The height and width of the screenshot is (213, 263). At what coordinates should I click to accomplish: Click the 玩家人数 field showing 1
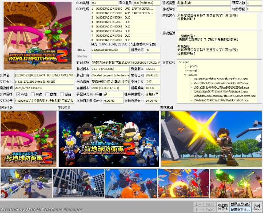click(x=254, y=3)
